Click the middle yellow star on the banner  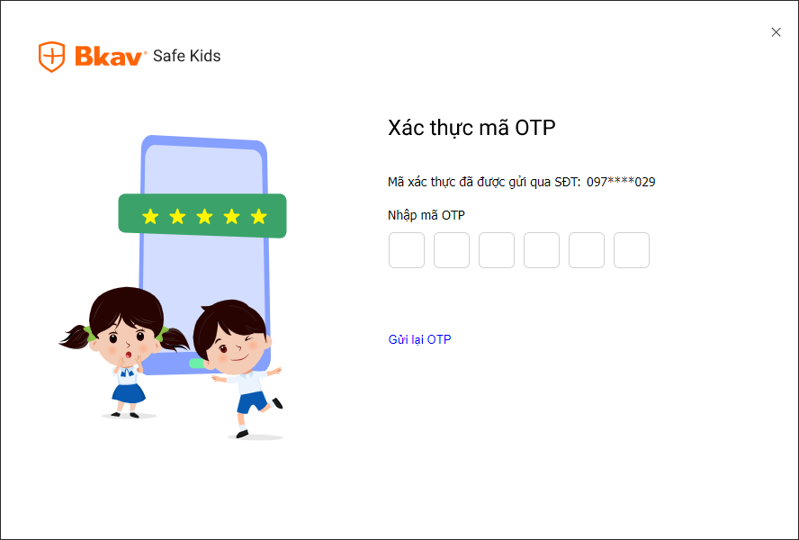pos(204,216)
